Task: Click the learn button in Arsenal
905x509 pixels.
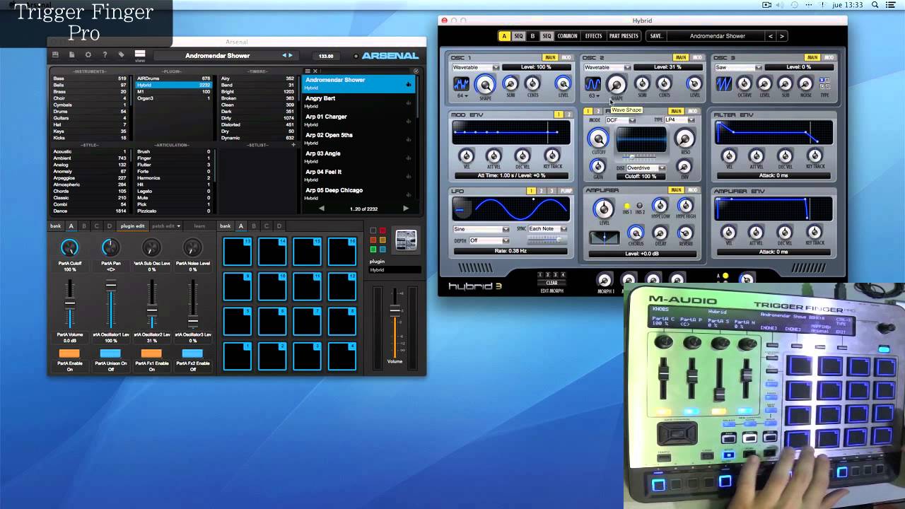Action: tap(199, 226)
